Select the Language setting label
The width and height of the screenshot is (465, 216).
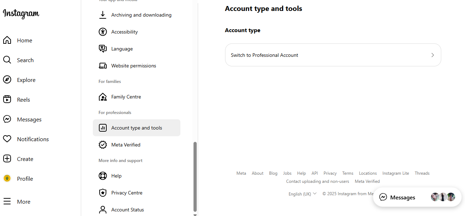(122, 49)
